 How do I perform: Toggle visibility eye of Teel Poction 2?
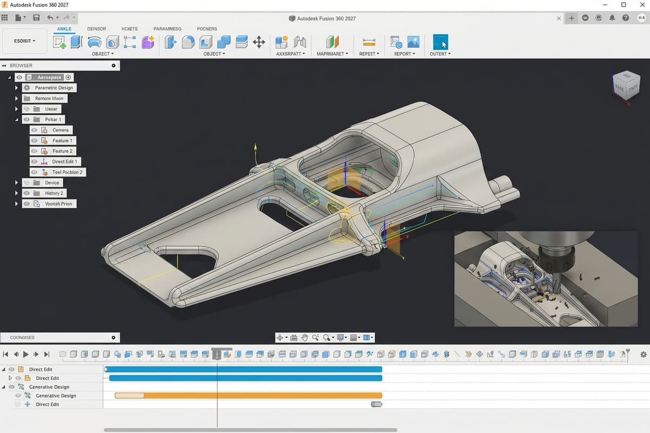pos(34,172)
